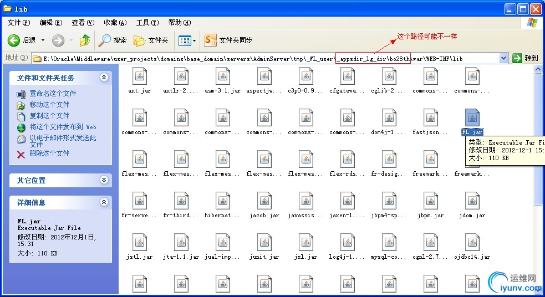Open the Back button history dropdown

43,40
